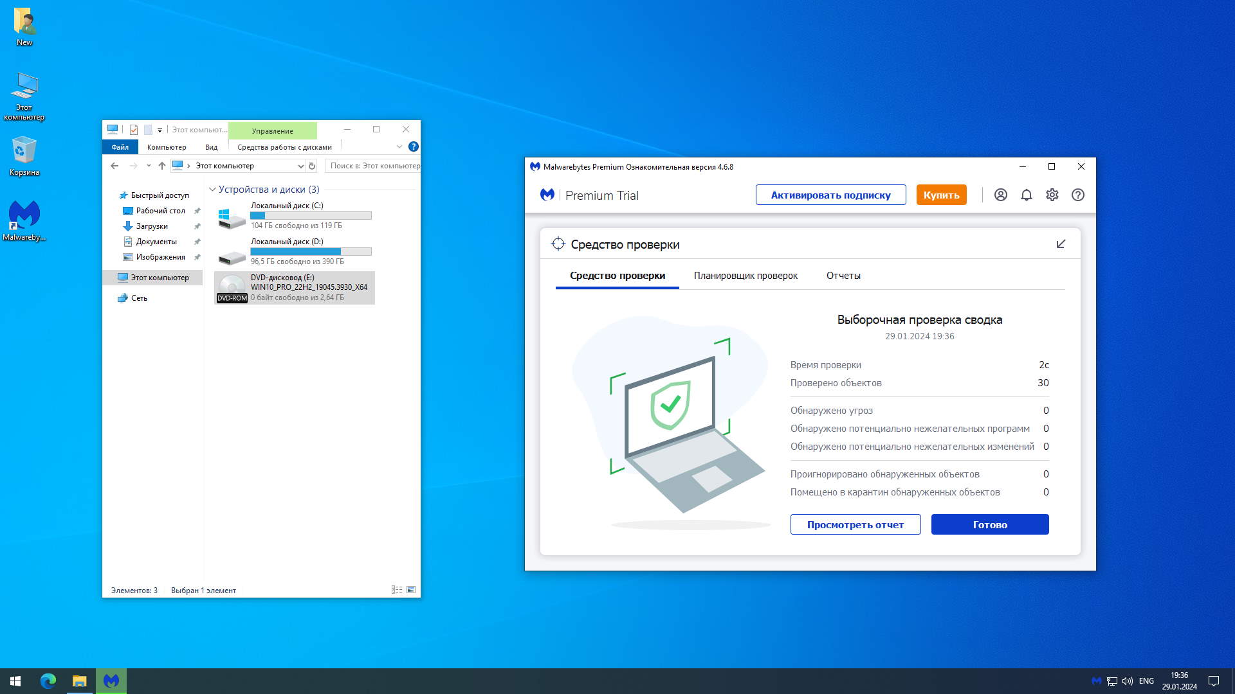Image resolution: width=1235 pixels, height=694 pixels.
Task: Open Malwarebytes notifications bell
Action: tap(1026, 195)
